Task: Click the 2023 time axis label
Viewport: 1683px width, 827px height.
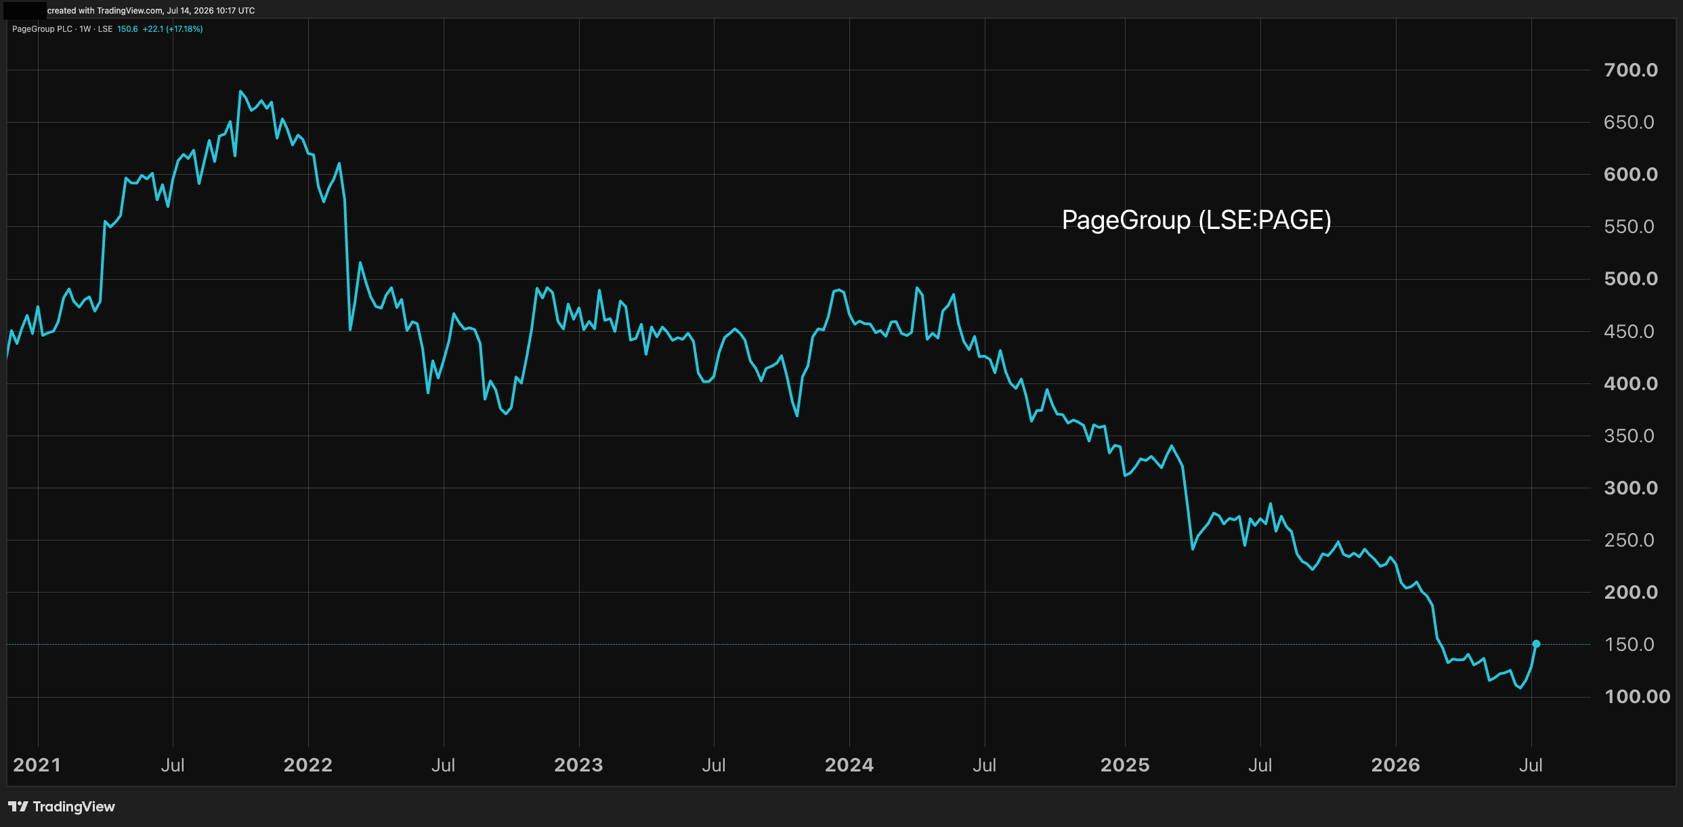Action: click(578, 765)
